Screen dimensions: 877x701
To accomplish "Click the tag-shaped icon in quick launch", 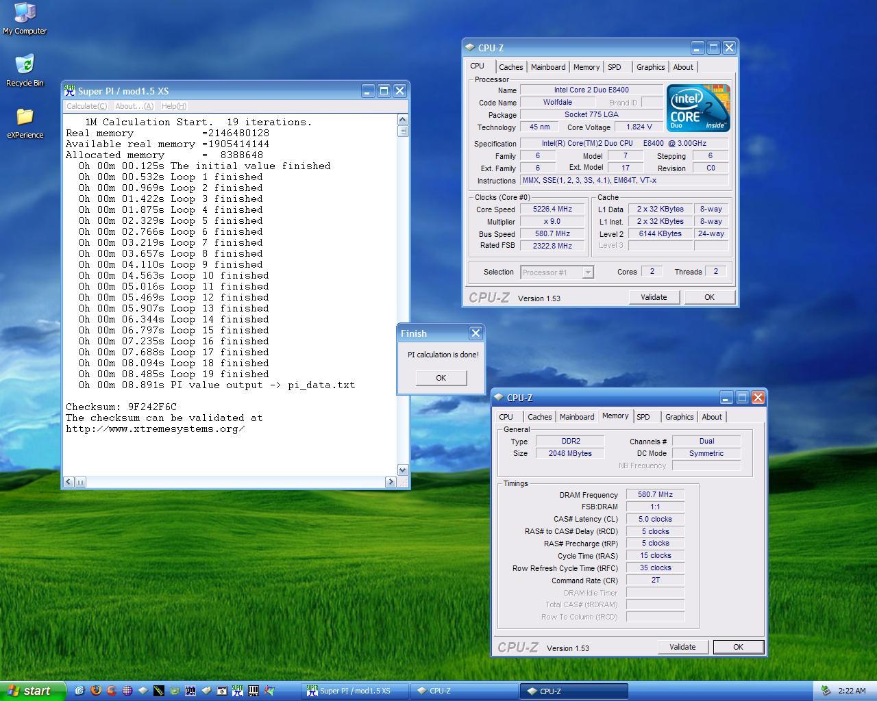I will (206, 691).
